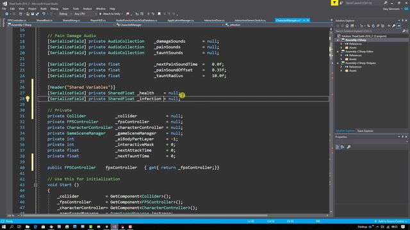This screenshot has width=410, height=230.
Task: Expand Assets under Assembly-CSharp
Action: click(341, 48)
